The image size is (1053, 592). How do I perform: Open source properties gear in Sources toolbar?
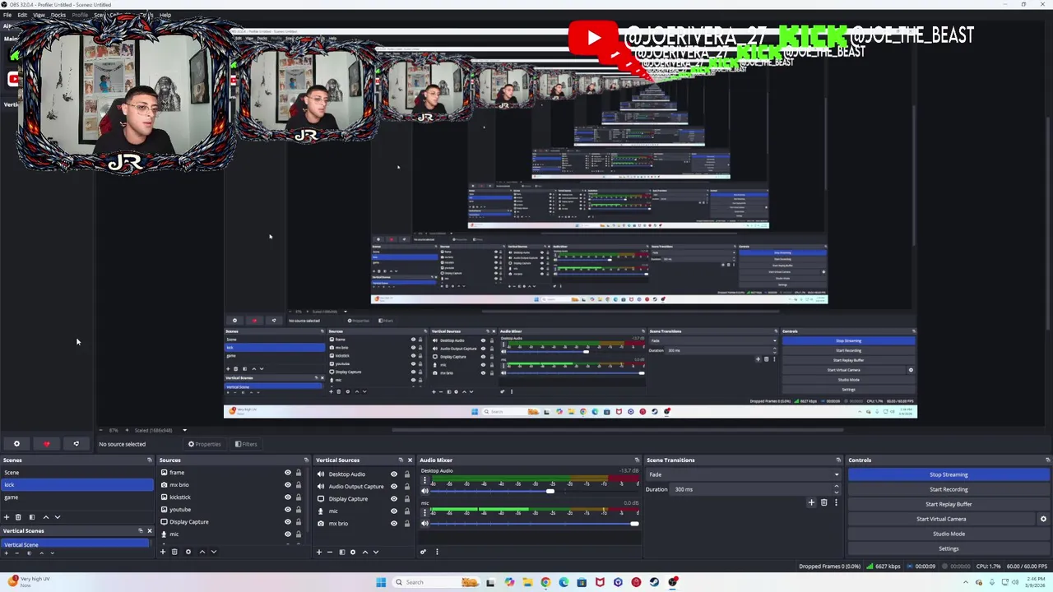(188, 552)
